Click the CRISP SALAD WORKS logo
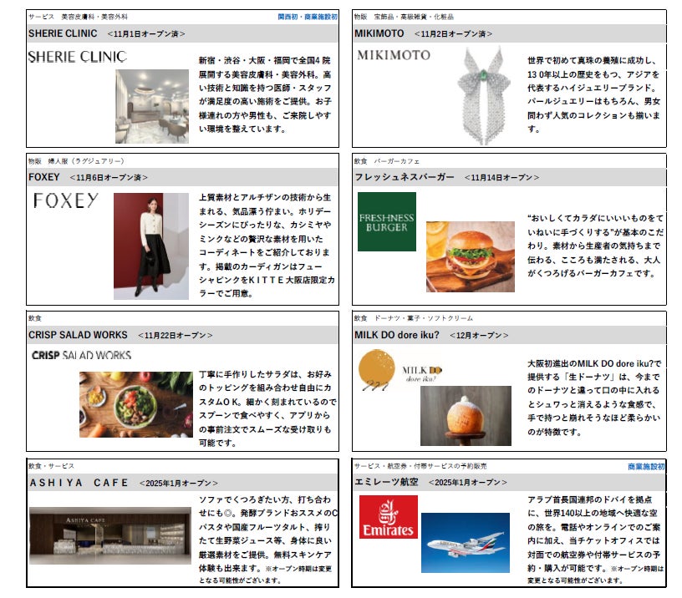This screenshot has height=598, width=682. 82,355
